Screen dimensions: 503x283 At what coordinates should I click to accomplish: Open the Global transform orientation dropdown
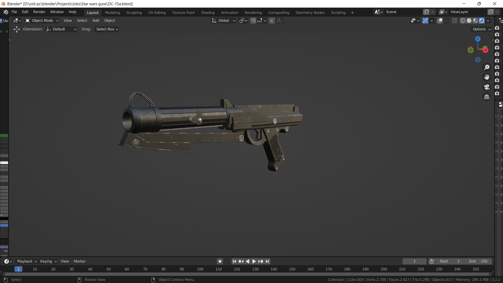[223, 20]
